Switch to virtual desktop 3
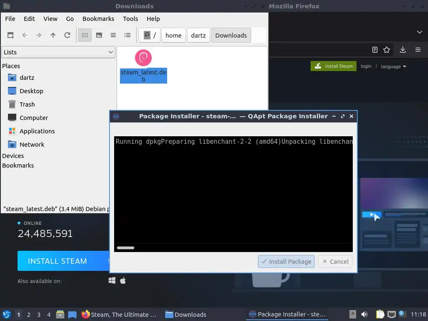This screenshot has width=428, height=321. click(x=39, y=315)
